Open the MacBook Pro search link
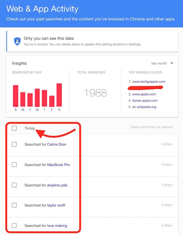Image resolution: width=183 pixels, height=235 pixels. pos(58,165)
